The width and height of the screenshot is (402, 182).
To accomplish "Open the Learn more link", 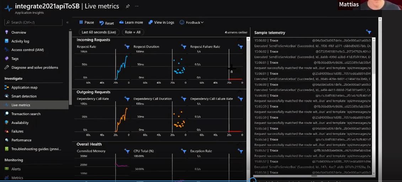I will click(131, 22).
